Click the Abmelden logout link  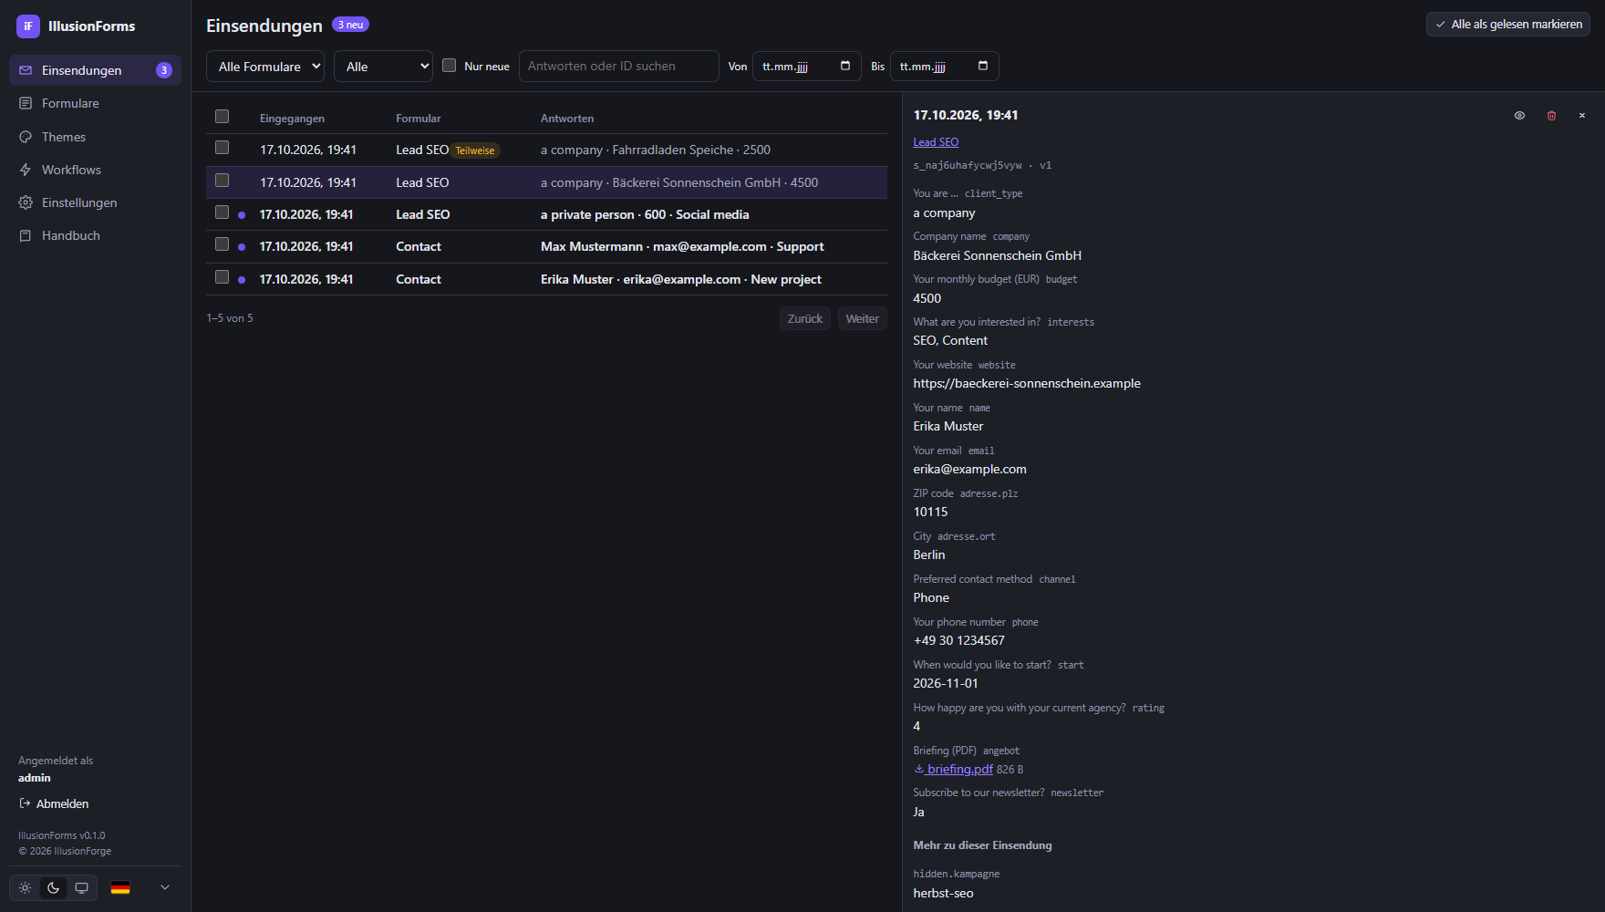coord(54,803)
